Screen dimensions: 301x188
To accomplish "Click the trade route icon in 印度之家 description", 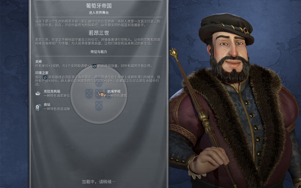I will click(45, 77).
